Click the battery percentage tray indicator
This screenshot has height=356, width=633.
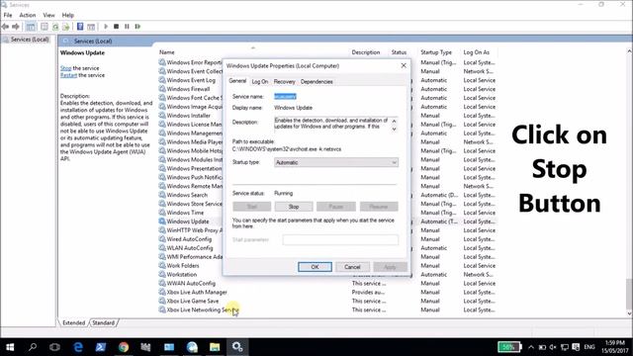pyautogui.click(x=509, y=347)
